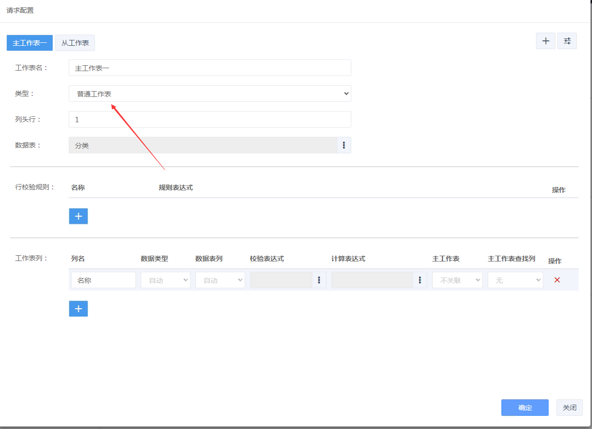Click the three-dot icon beside 数据表 field
Screen dimensions: 592x429
pos(344,145)
